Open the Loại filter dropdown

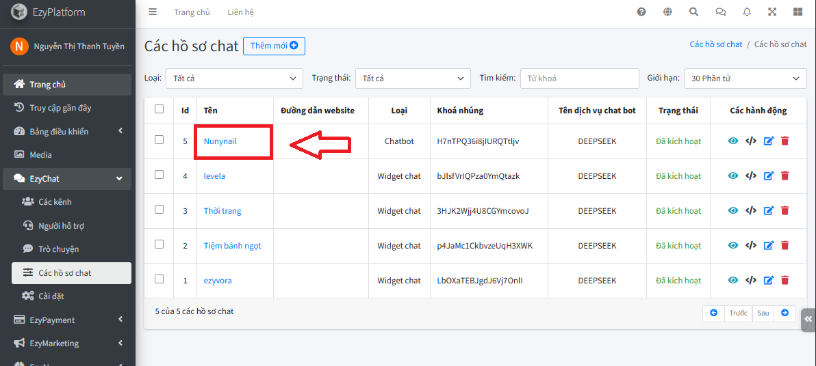coord(234,79)
